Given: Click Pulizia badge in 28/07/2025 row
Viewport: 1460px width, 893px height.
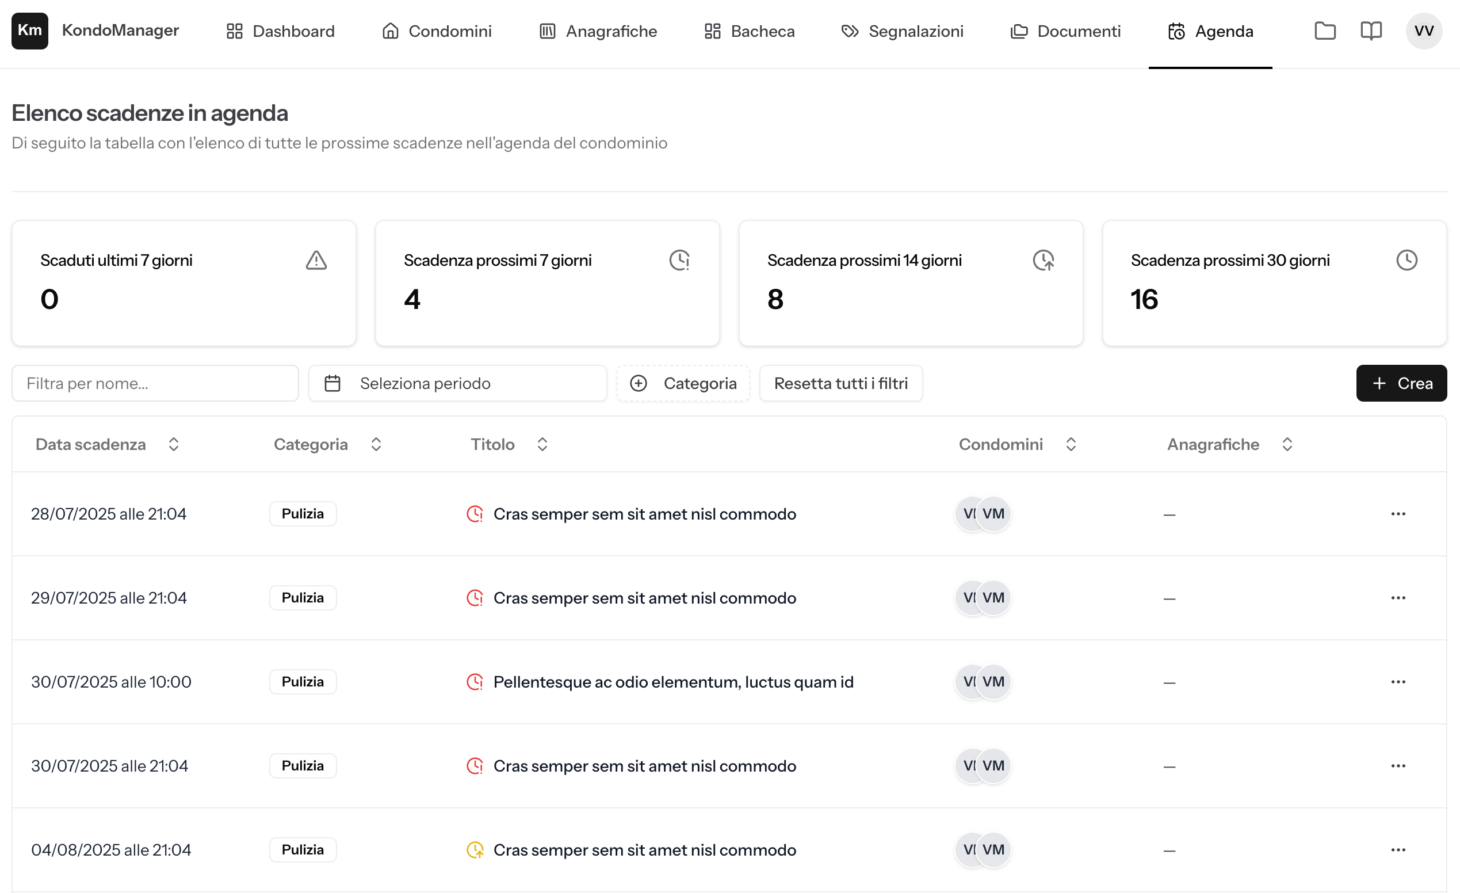Looking at the screenshot, I should point(303,514).
